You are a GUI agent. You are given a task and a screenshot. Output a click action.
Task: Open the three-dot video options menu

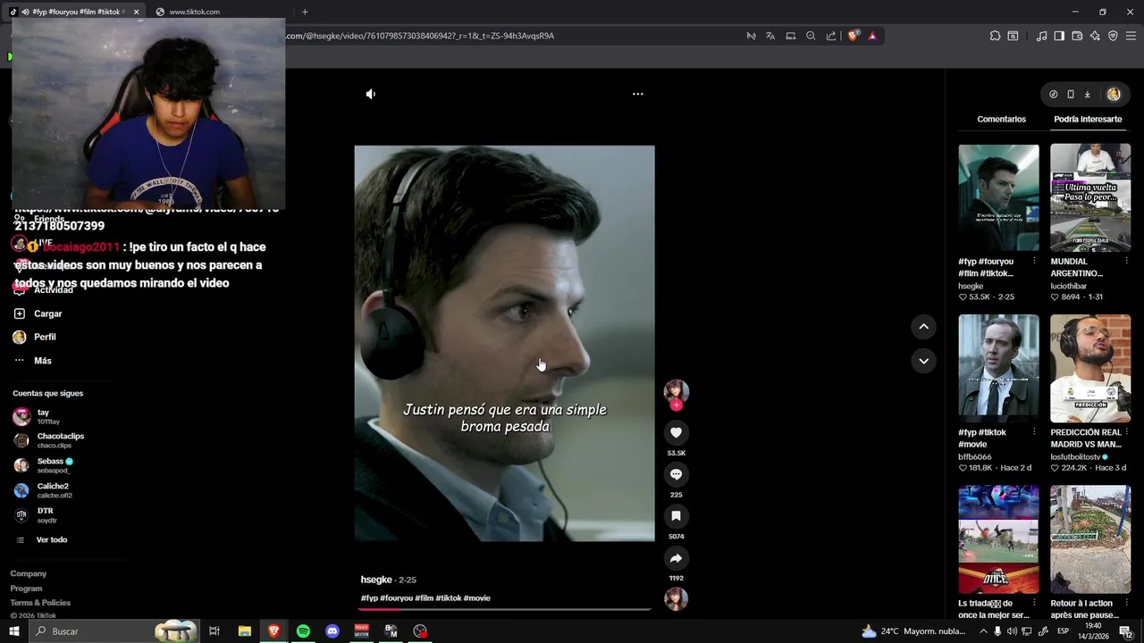pyautogui.click(x=638, y=94)
